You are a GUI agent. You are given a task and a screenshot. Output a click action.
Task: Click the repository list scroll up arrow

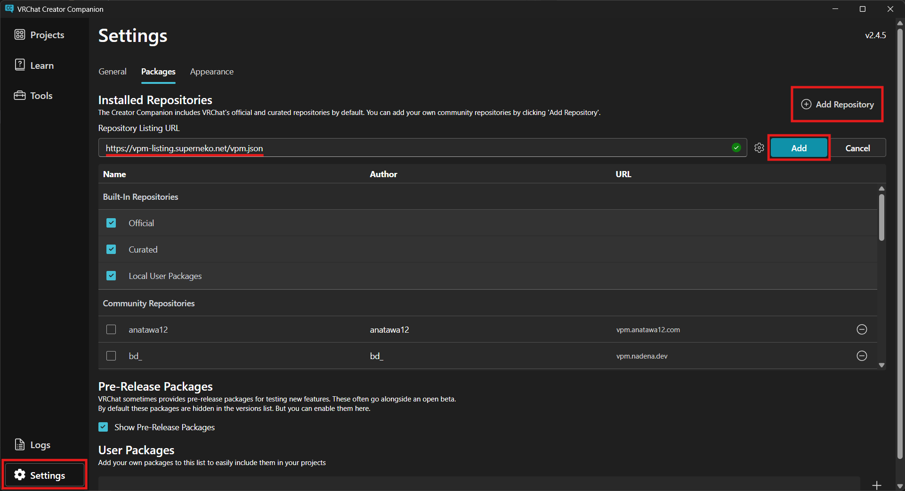tap(881, 188)
